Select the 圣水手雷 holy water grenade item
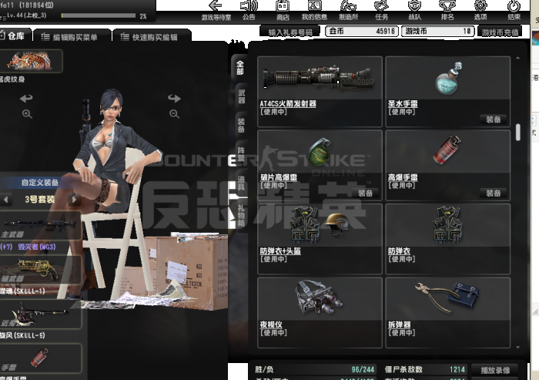 coord(448,92)
